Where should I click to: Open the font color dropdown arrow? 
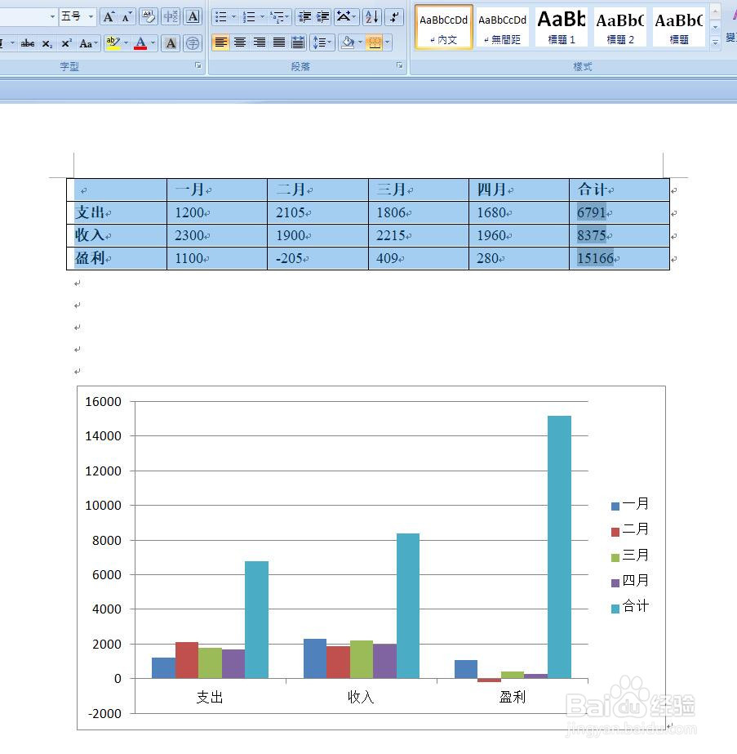[x=153, y=44]
